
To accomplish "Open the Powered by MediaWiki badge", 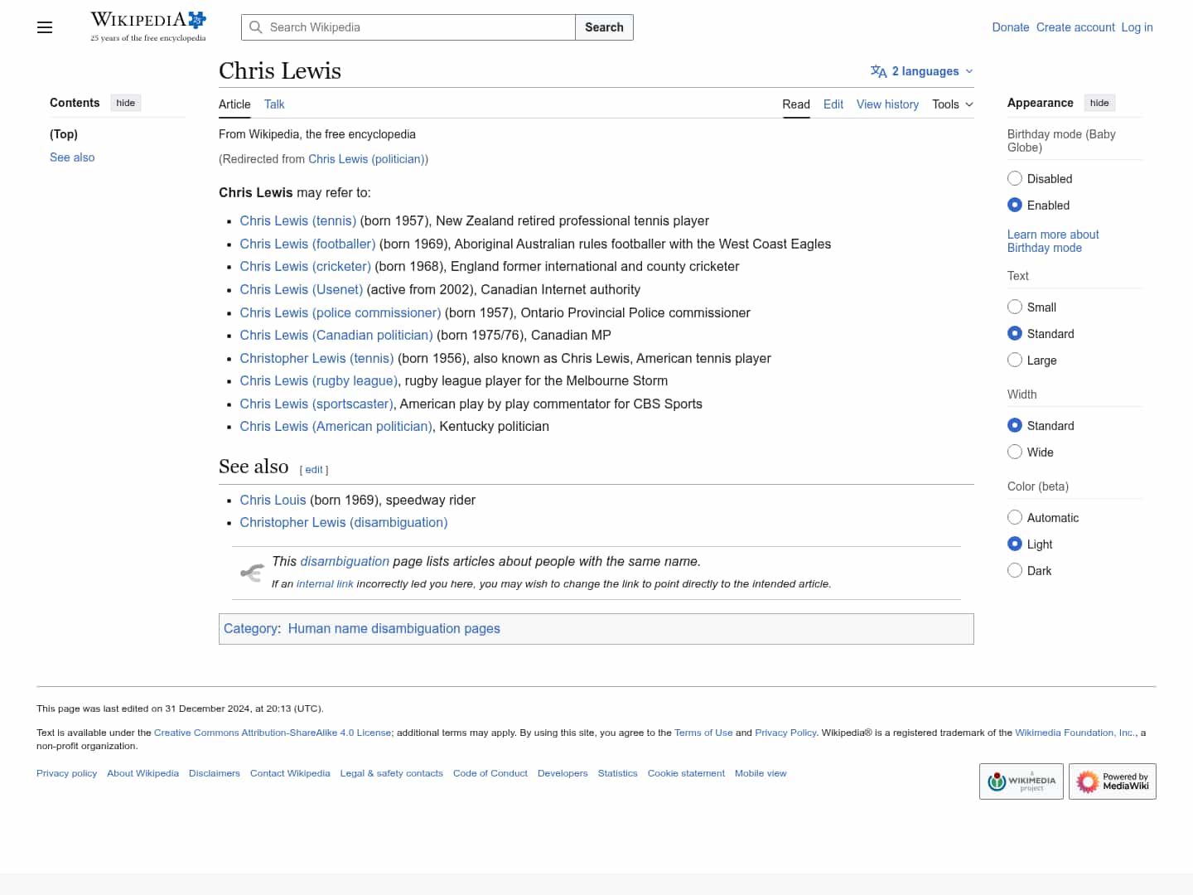I will point(1112,781).
